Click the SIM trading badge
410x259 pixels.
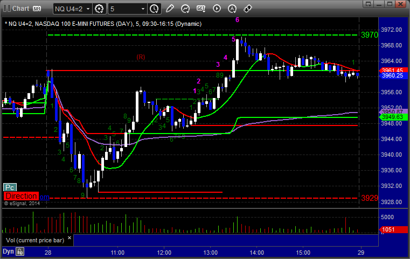point(37,9)
